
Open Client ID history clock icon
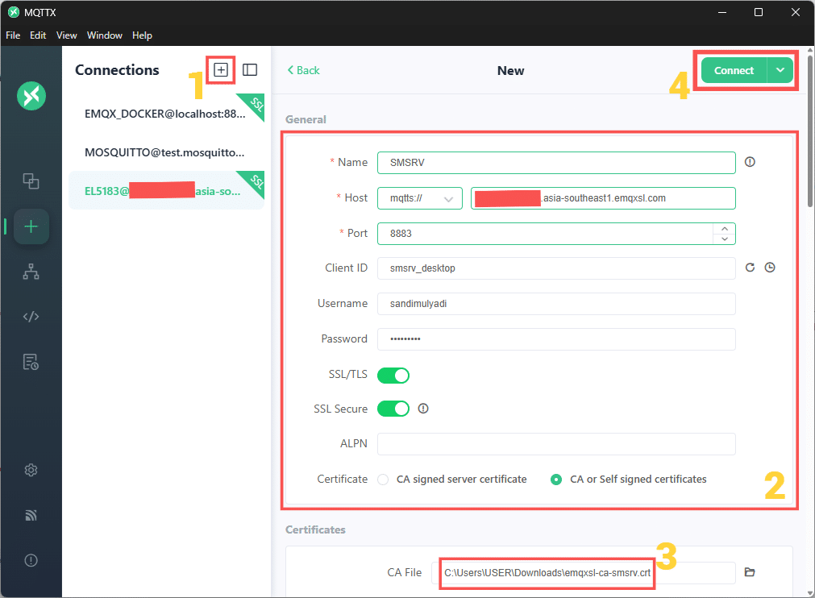[770, 267]
